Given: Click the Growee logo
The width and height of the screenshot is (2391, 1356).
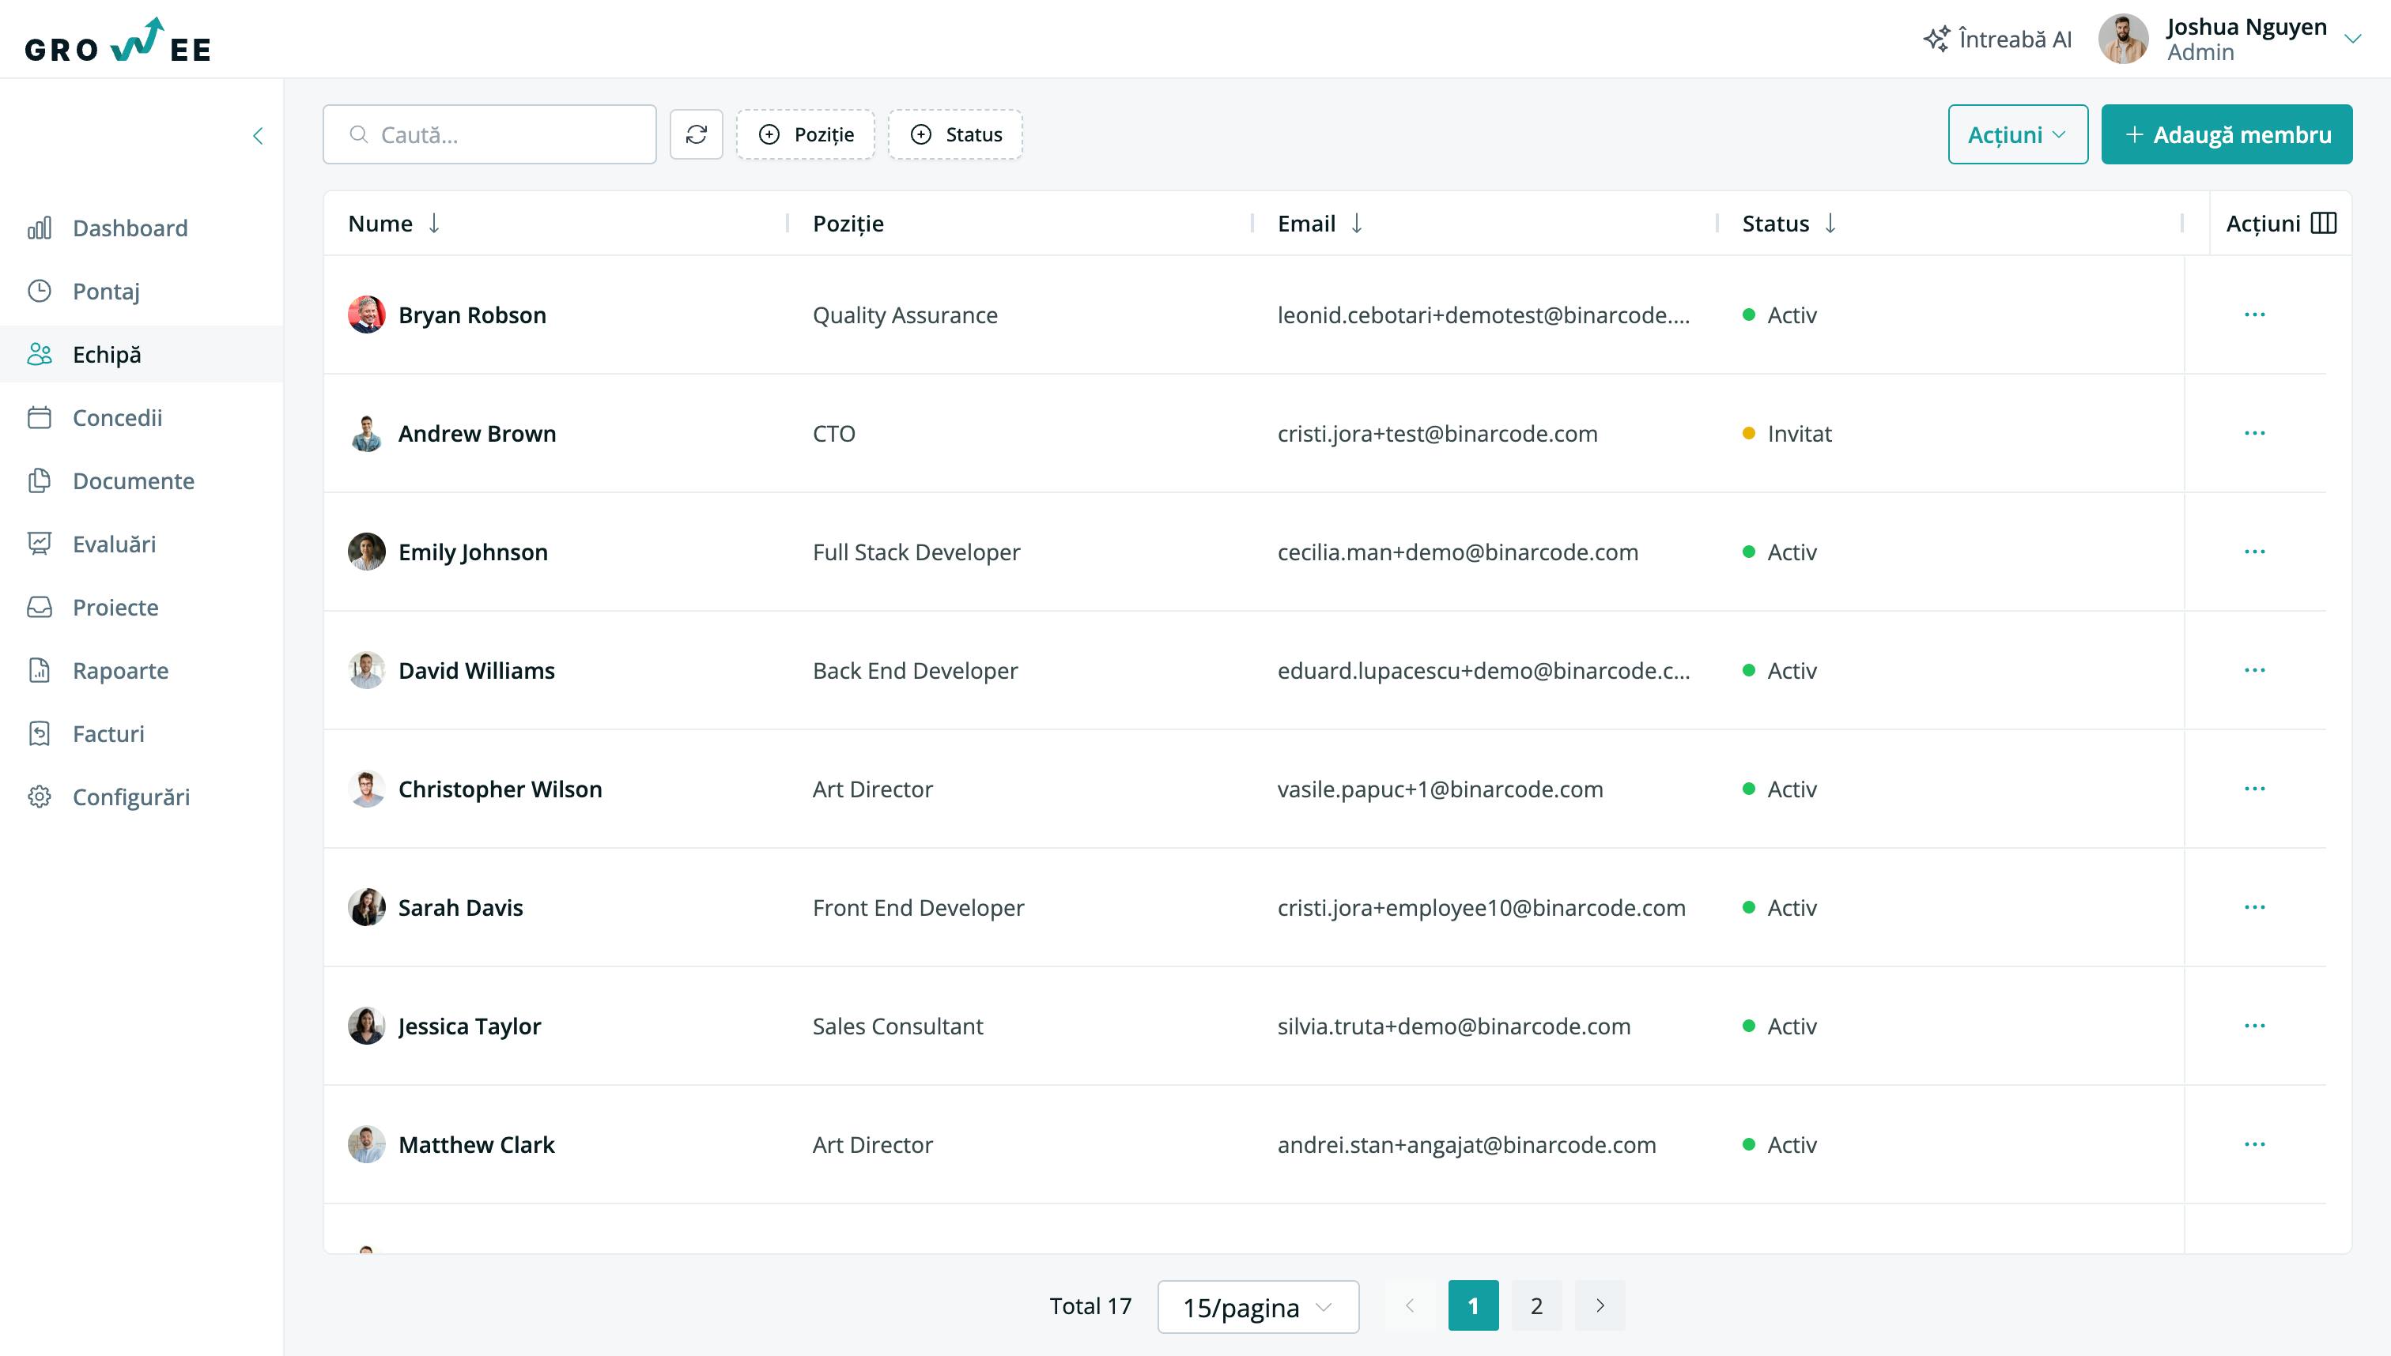Looking at the screenshot, I should pos(117,40).
